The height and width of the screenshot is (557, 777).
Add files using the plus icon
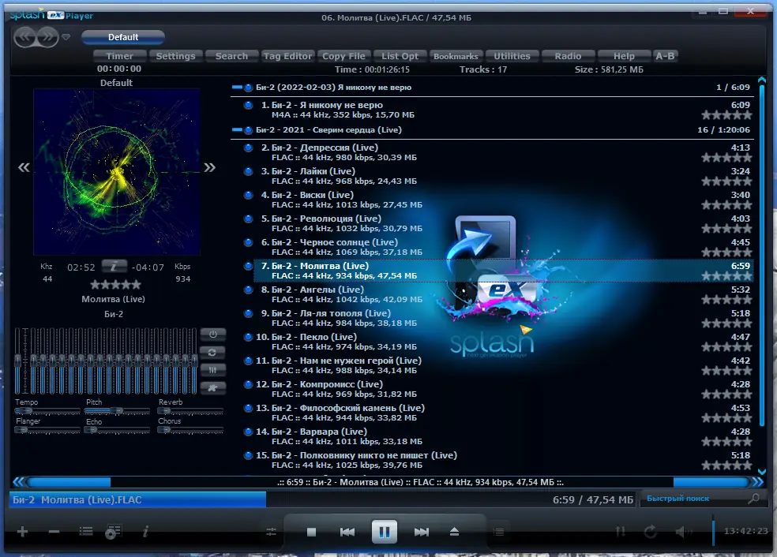coord(22,532)
